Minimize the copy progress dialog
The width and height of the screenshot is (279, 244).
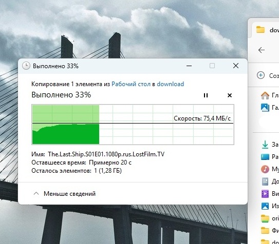189,66
